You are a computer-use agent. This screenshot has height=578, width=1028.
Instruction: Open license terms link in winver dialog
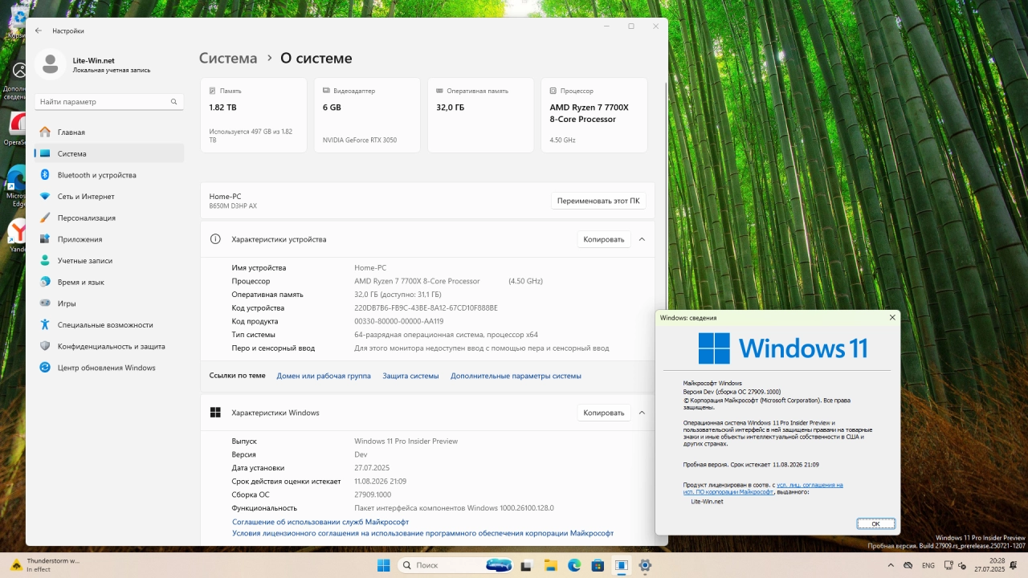point(763,488)
